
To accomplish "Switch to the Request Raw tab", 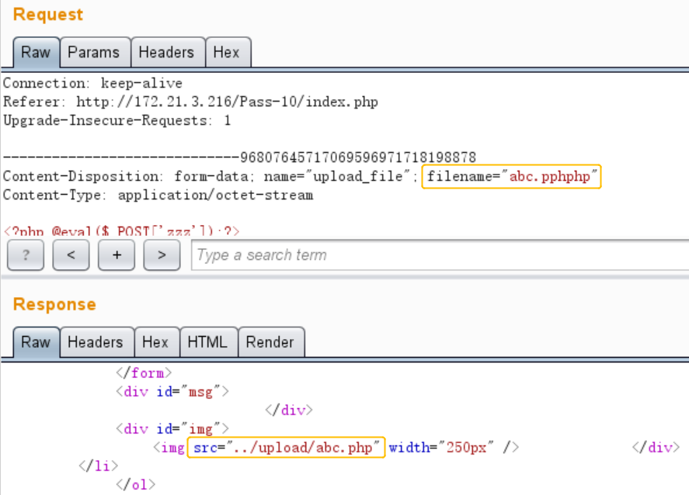I will 36,52.
